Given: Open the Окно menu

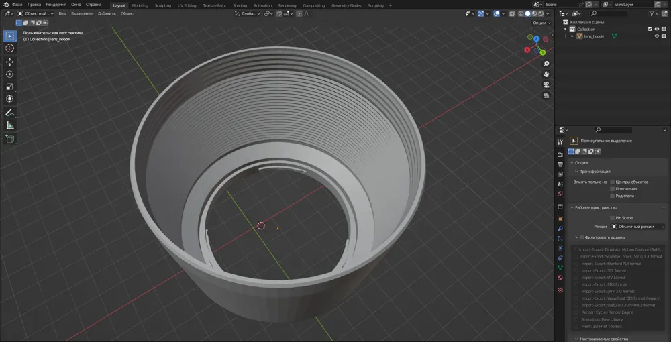Looking at the screenshot, I should 76,5.
